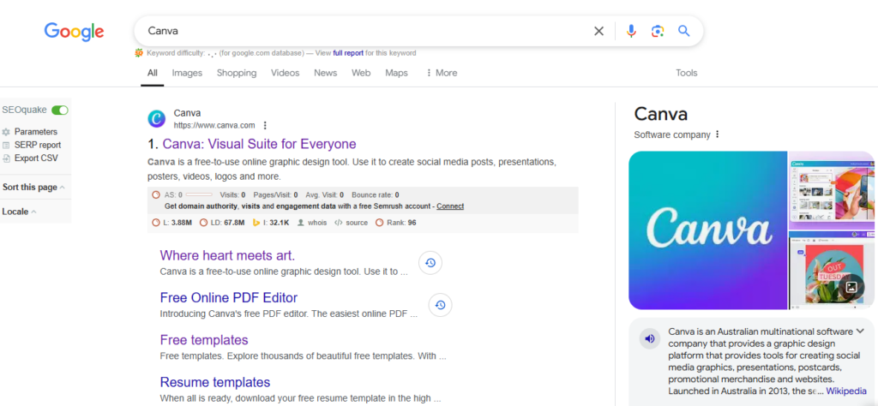Click the circle icon beside LD: 67.8M
This screenshot has height=406, width=878.
(x=203, y=223)
